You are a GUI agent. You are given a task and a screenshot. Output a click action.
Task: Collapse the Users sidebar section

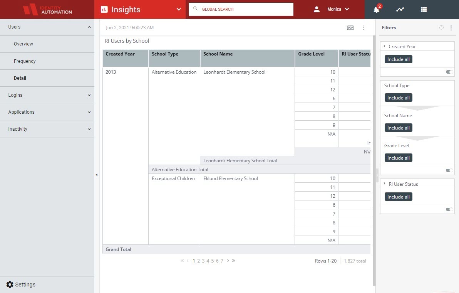coord(89,27)
